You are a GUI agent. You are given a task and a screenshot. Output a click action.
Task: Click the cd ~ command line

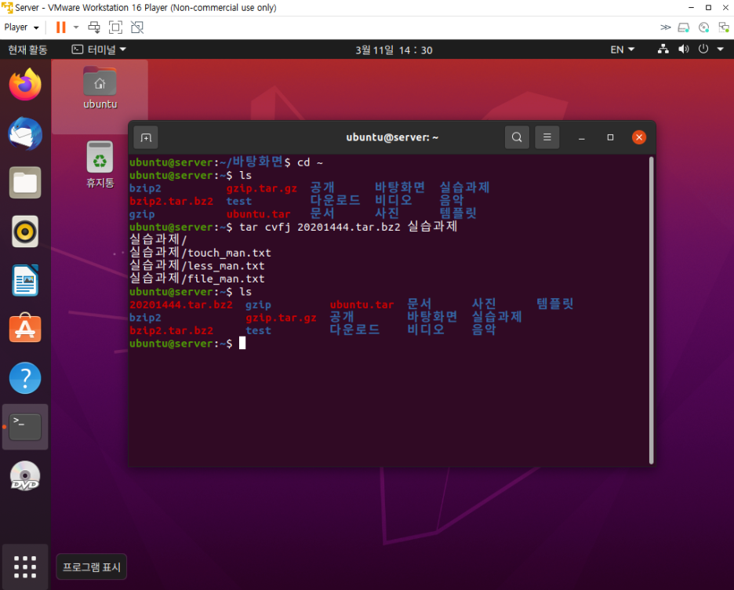point(310,162)
